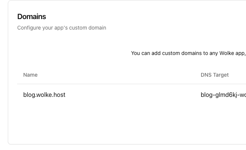Click the Domains section heading
Image resolution: width=246 pixels, height=150 pixels.
coord(32,16)
